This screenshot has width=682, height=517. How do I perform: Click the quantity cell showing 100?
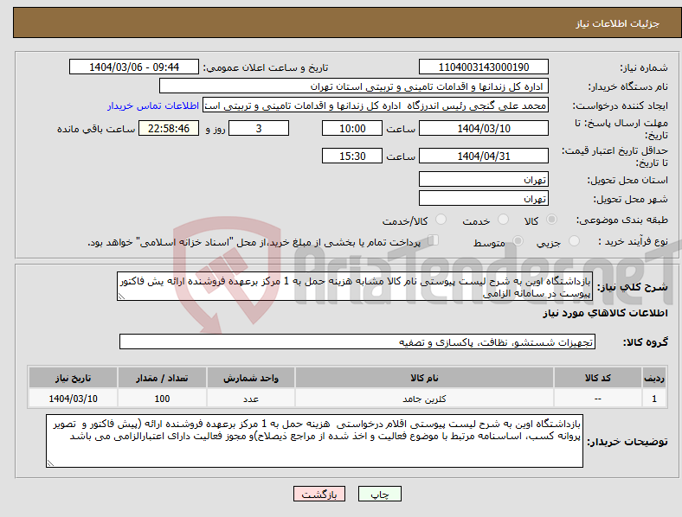coord(162,399)
